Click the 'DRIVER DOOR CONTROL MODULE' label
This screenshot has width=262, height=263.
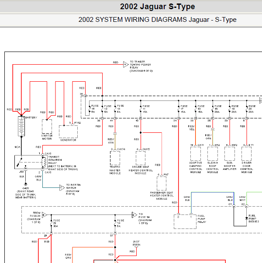point(247,167)
